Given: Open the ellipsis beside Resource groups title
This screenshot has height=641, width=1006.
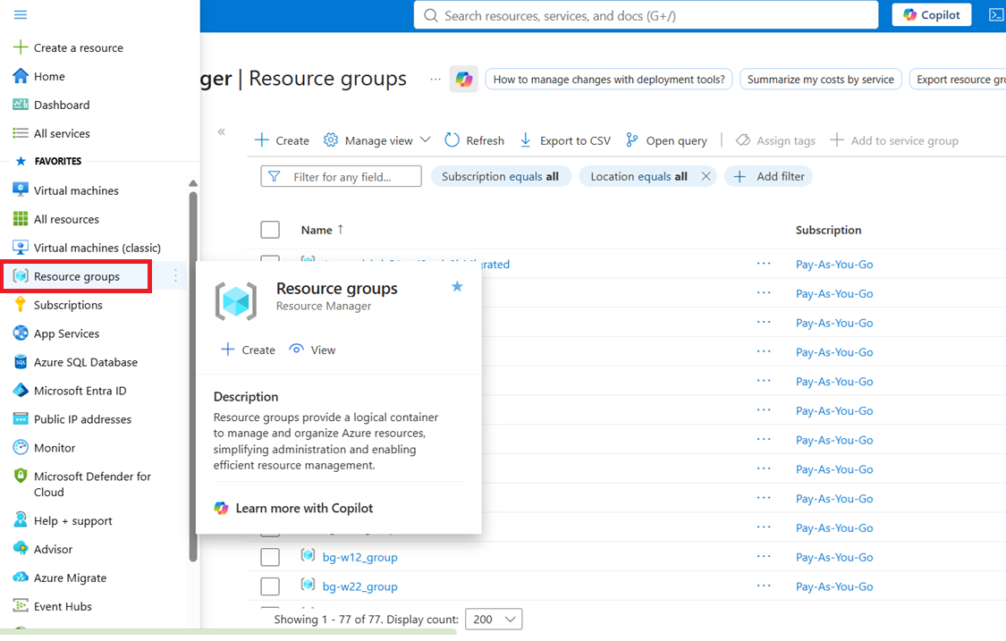Looking at the screenshot, I should [435, 79].
